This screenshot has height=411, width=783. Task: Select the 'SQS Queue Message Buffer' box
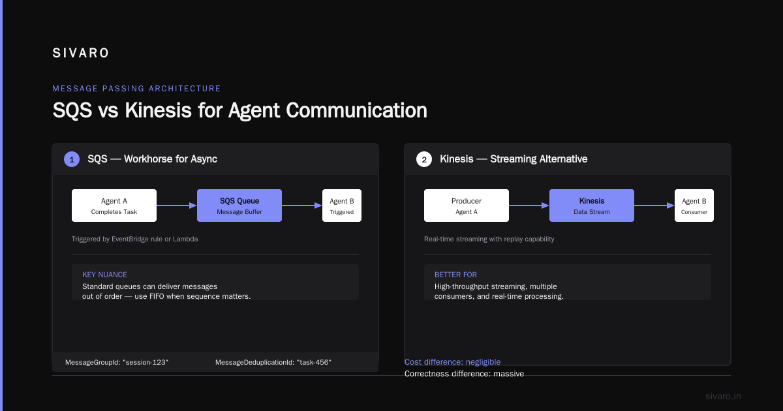click(x=239, y=205)
